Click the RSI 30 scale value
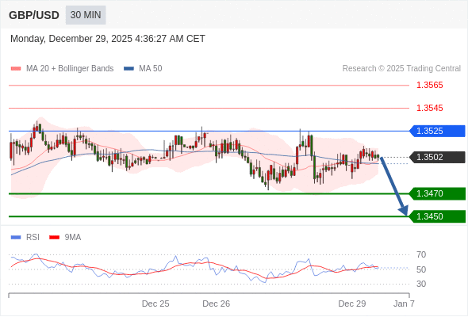 click(421, 284)
